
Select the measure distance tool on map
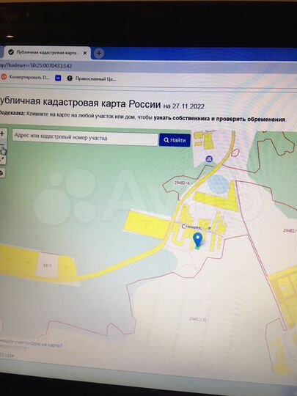point(2,160)
